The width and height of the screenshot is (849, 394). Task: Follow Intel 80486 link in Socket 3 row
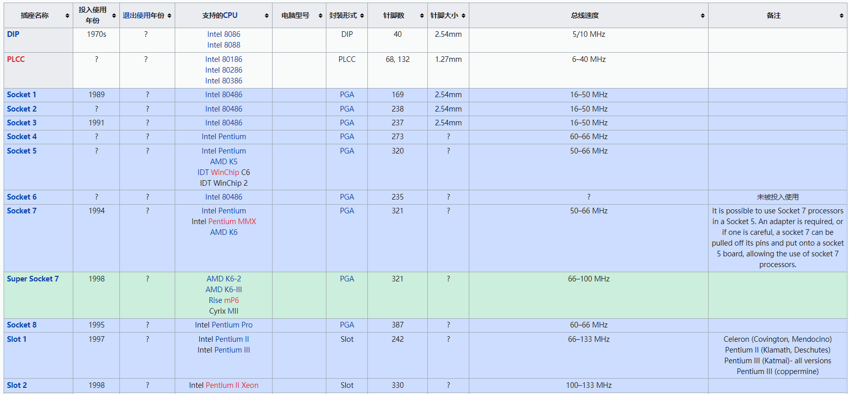pyautogui.click(x=224, y=123)
